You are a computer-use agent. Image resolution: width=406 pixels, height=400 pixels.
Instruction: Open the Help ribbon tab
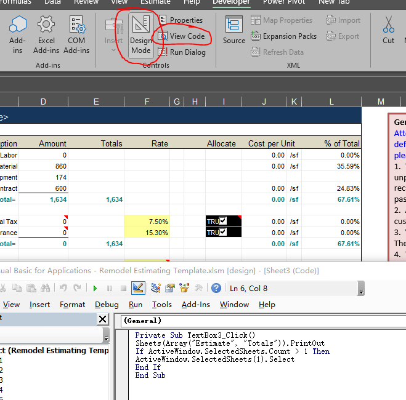point(192,2)
